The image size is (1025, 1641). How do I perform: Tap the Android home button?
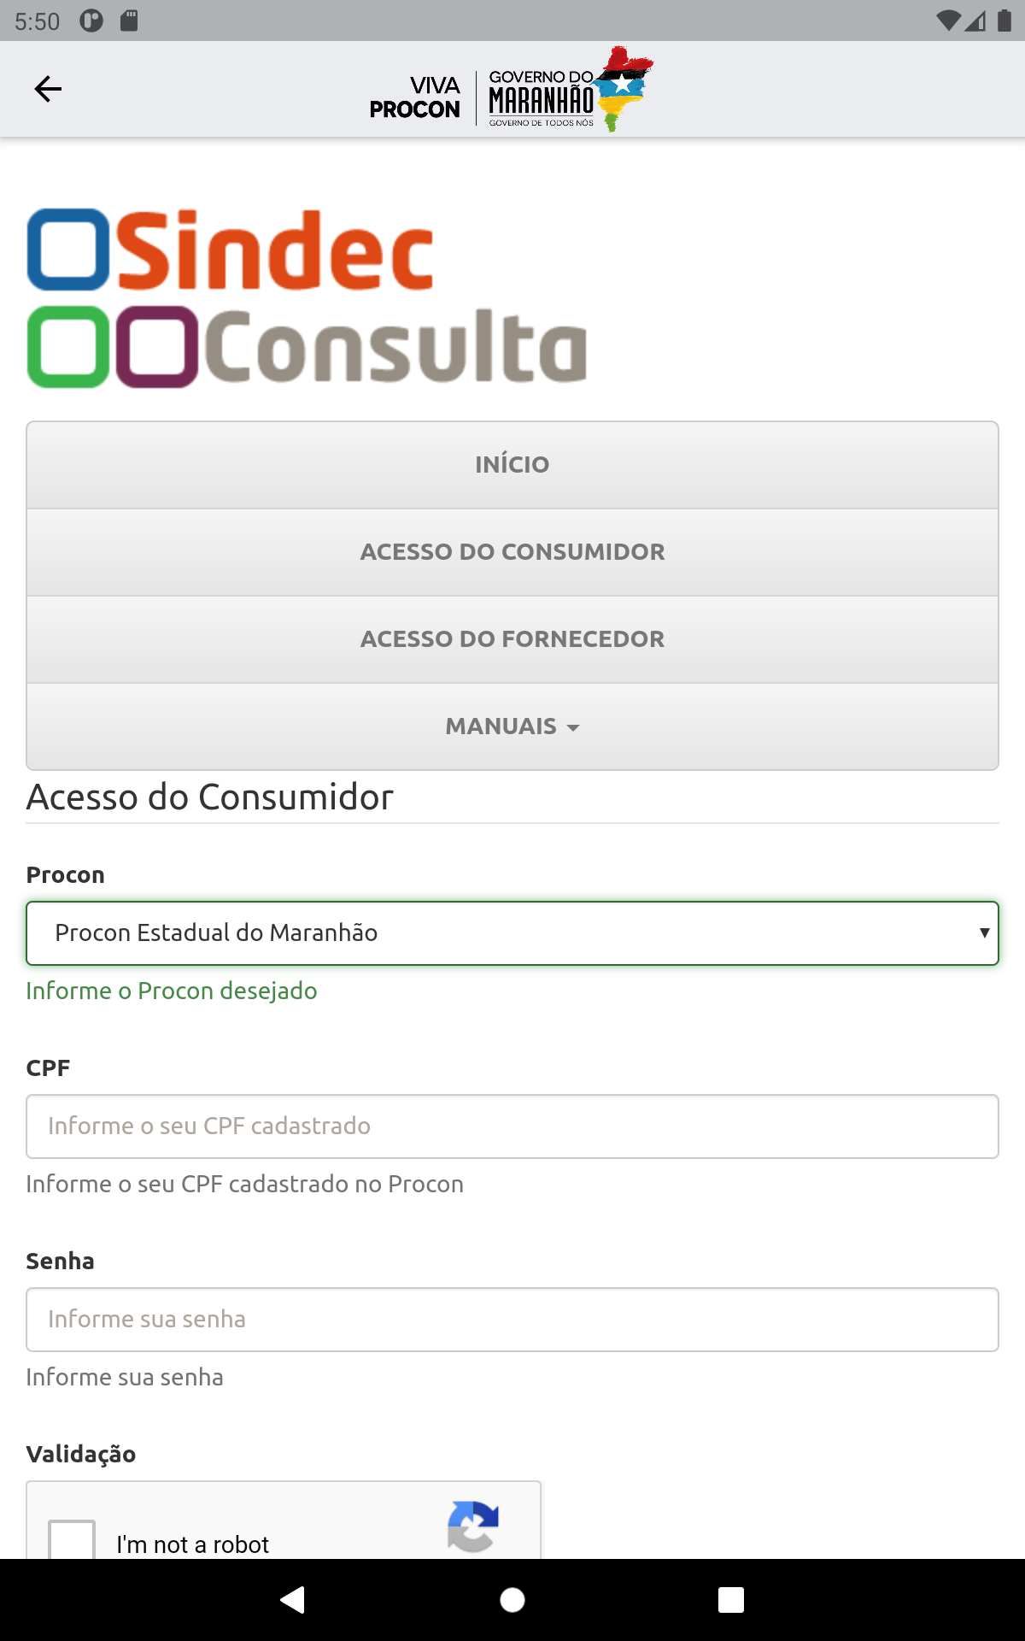click(x=512, y=1601)
